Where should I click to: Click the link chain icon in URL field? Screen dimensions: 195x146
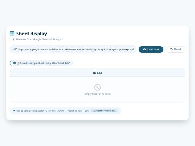coord(15,49)
